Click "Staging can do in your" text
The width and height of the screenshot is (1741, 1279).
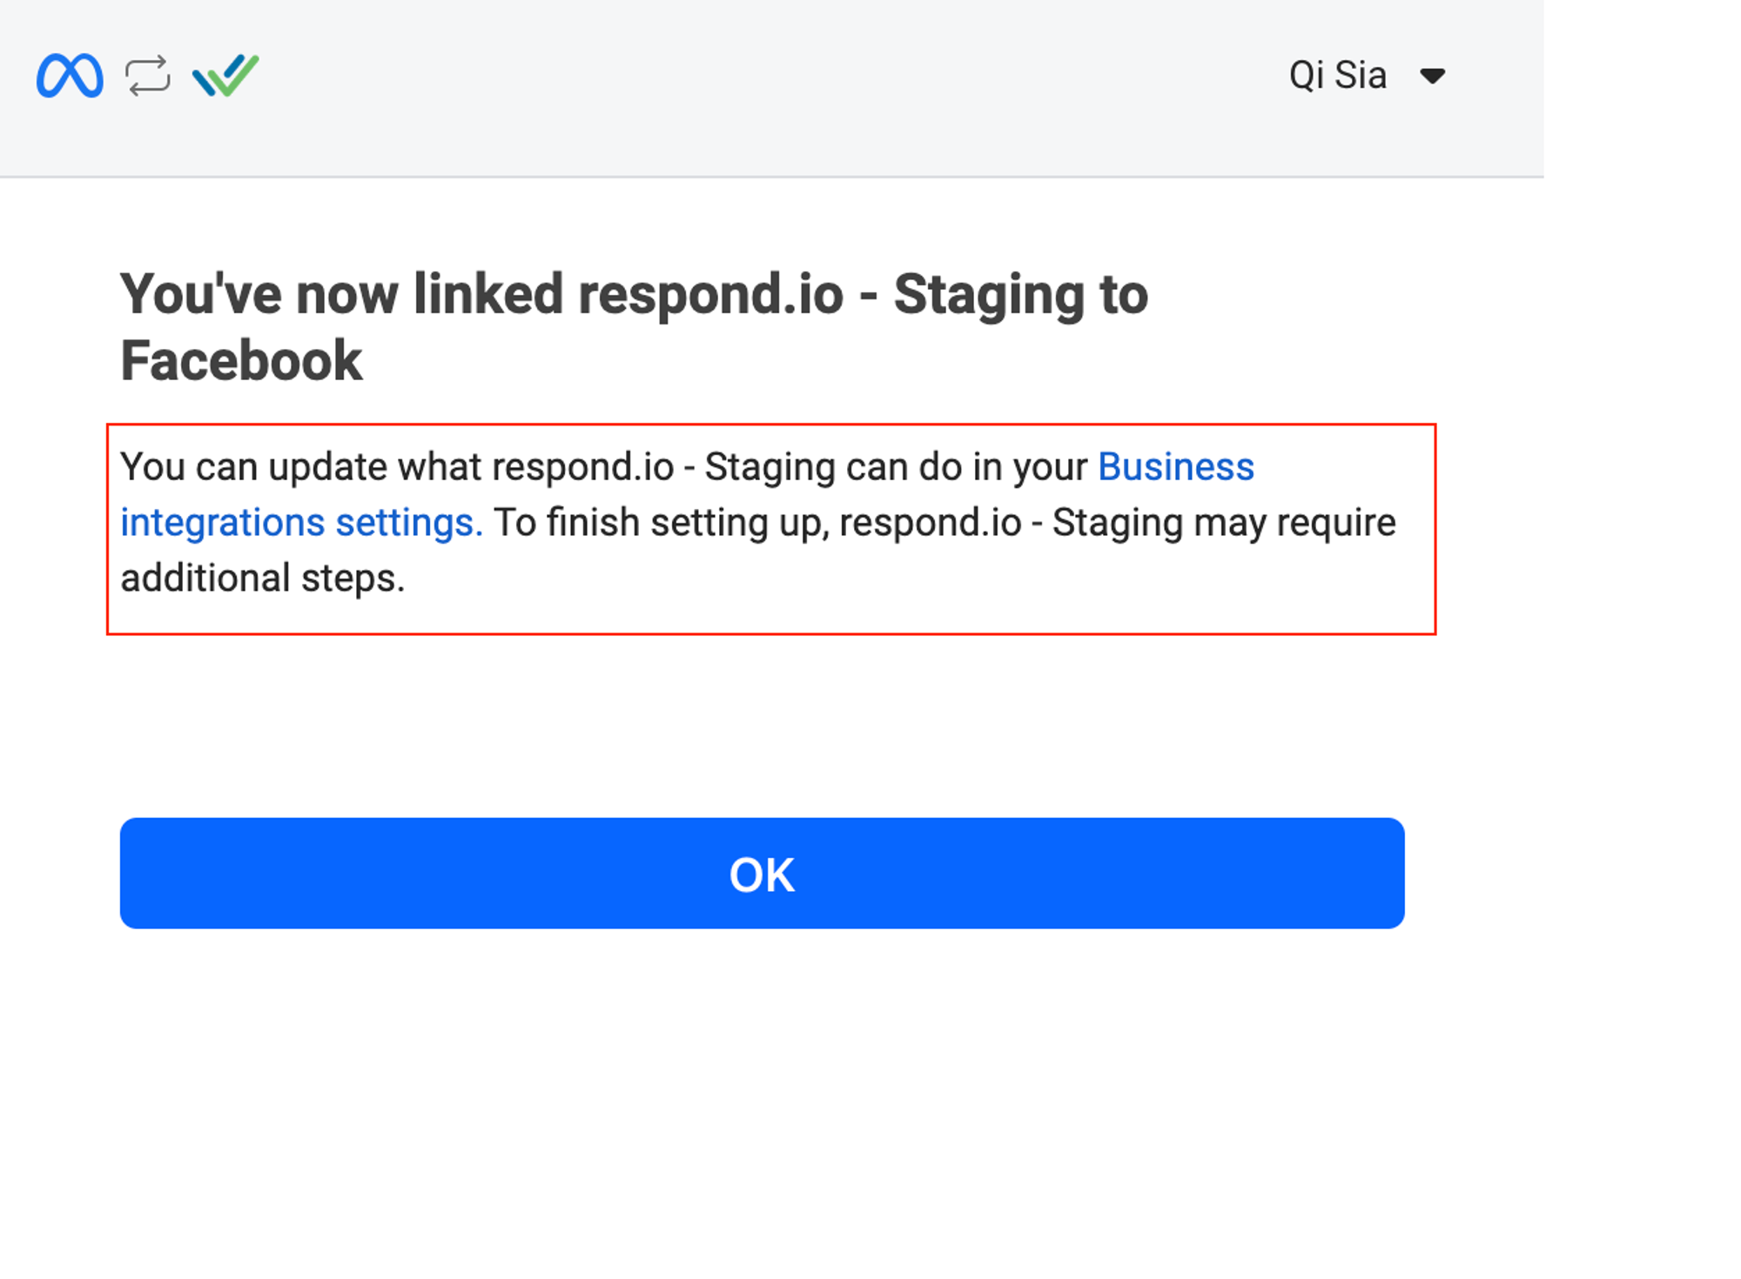(x=896, y=467)
